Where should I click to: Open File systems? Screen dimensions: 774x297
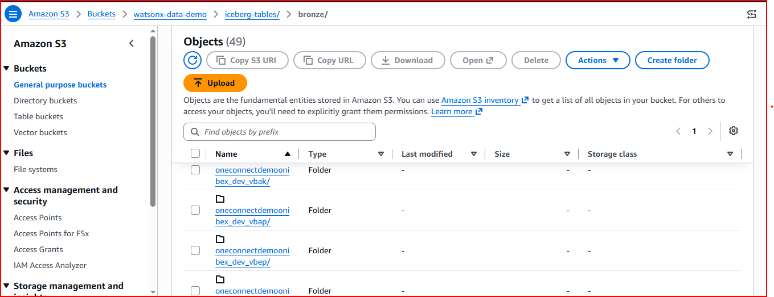[x=36, y=169]
